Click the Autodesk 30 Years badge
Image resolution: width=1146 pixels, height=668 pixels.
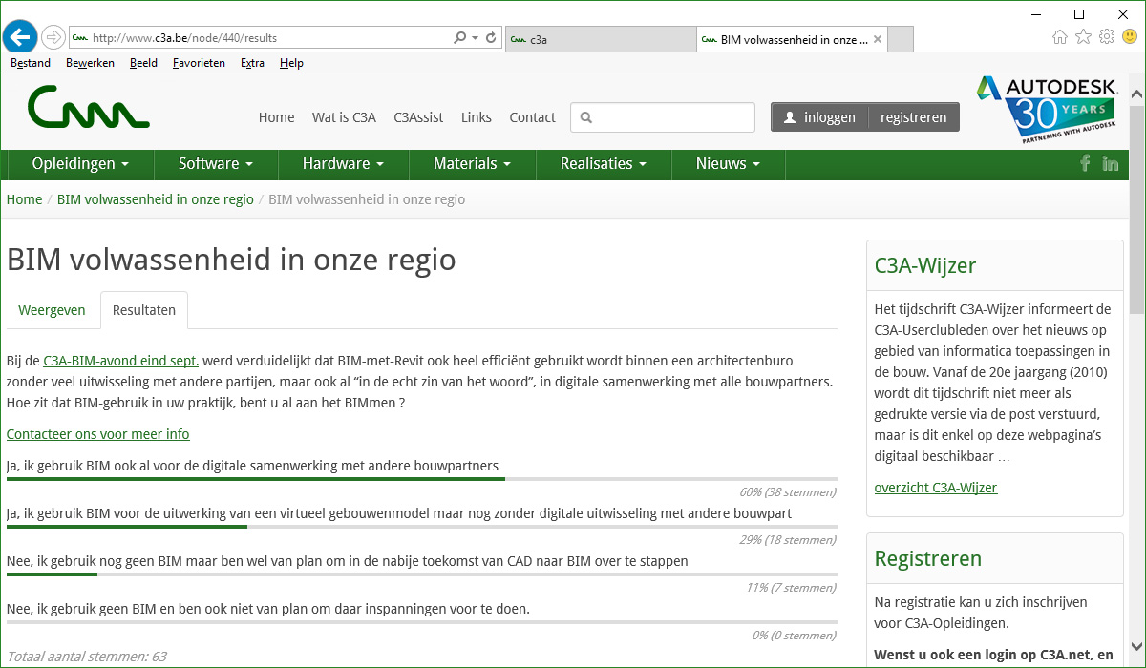click(1048, 109)
